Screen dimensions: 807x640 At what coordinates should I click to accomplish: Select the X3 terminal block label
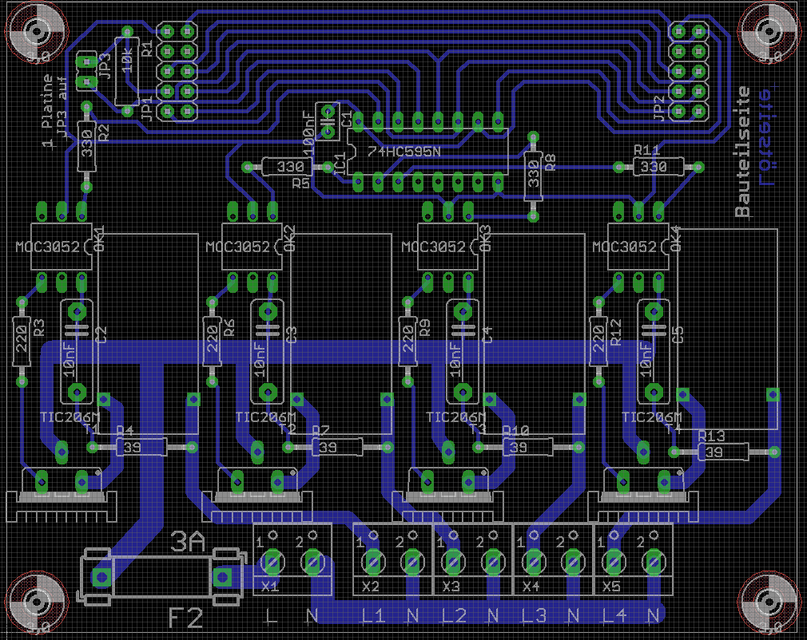(451, 586)
